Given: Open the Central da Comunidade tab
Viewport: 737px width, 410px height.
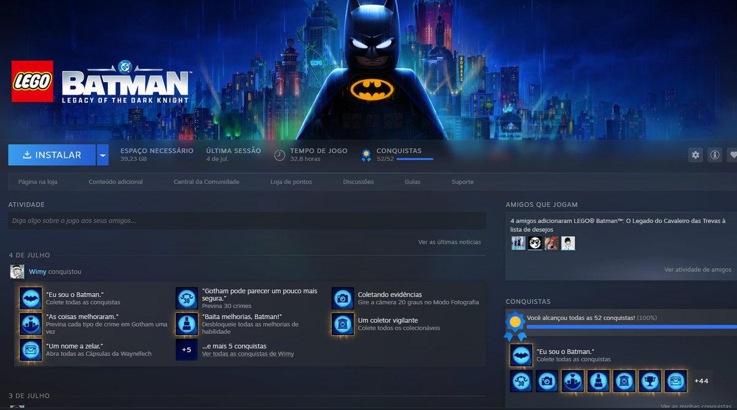Looking at the screenshot, I should tap(206, 182).
